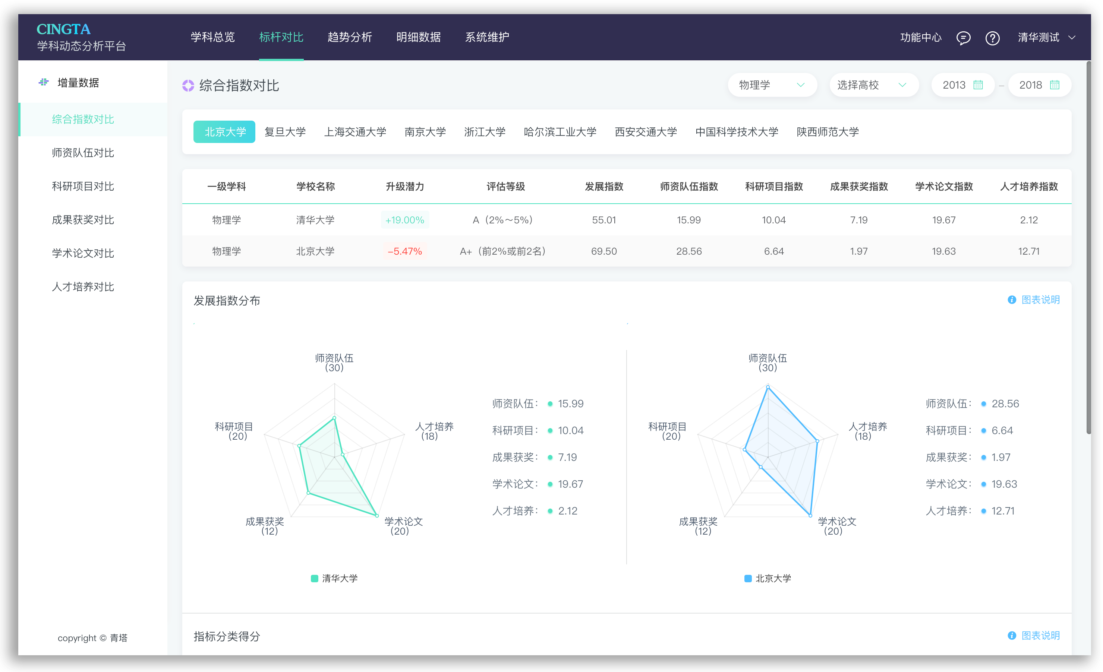Click info icon beside 指标分类得分 图表说明
The image size is (1103, 672).
[x=1011, y=636]
